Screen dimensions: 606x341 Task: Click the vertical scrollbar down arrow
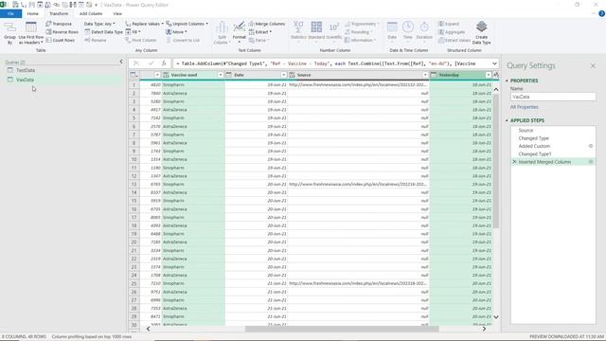click(496, 317)
